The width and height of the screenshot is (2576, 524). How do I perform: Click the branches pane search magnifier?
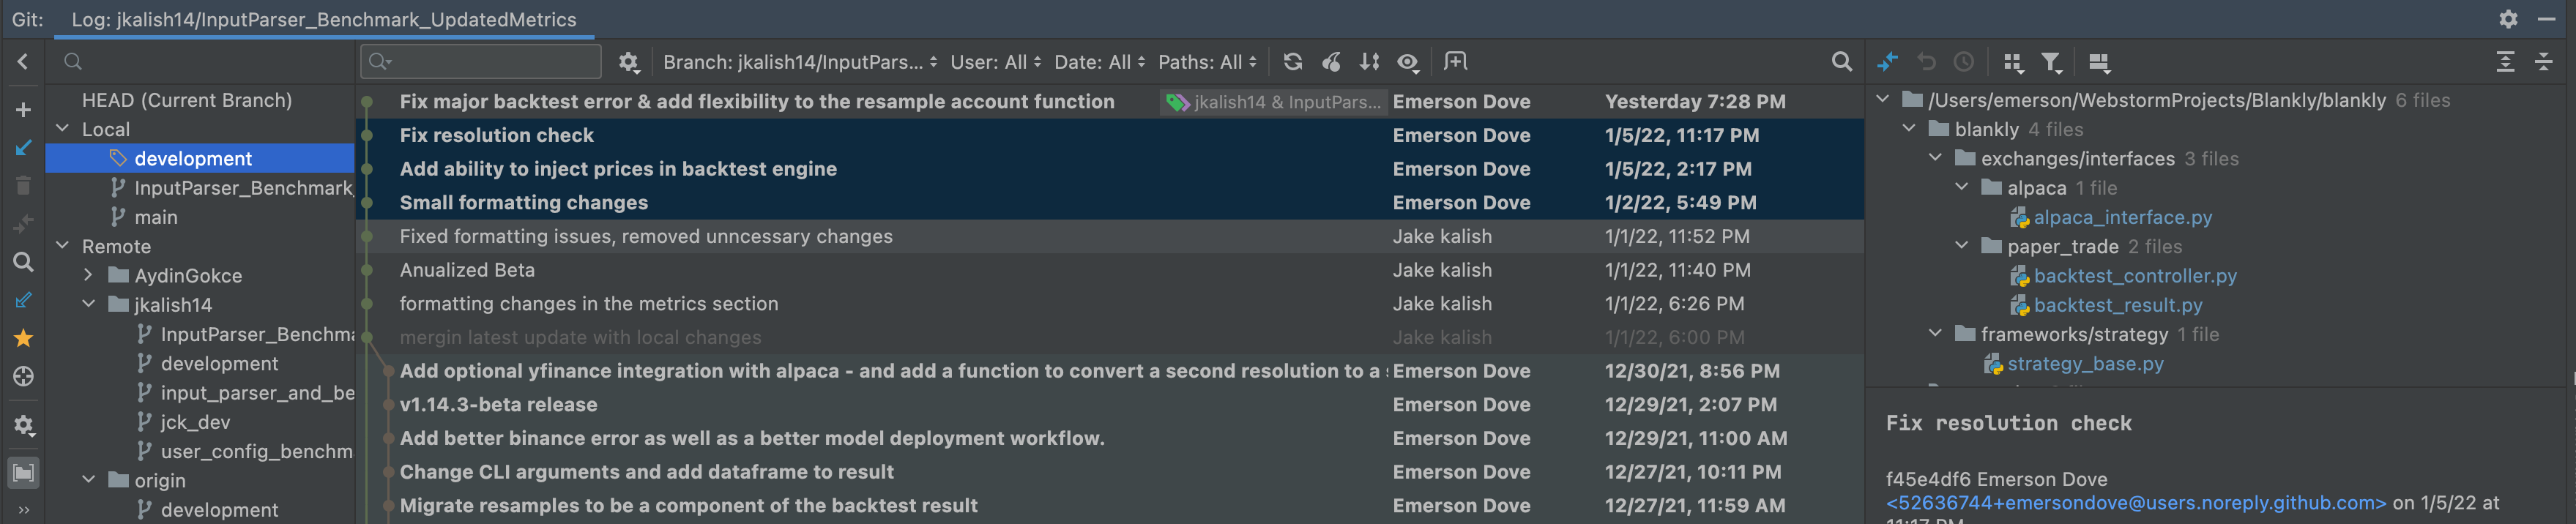pos(73,62)
